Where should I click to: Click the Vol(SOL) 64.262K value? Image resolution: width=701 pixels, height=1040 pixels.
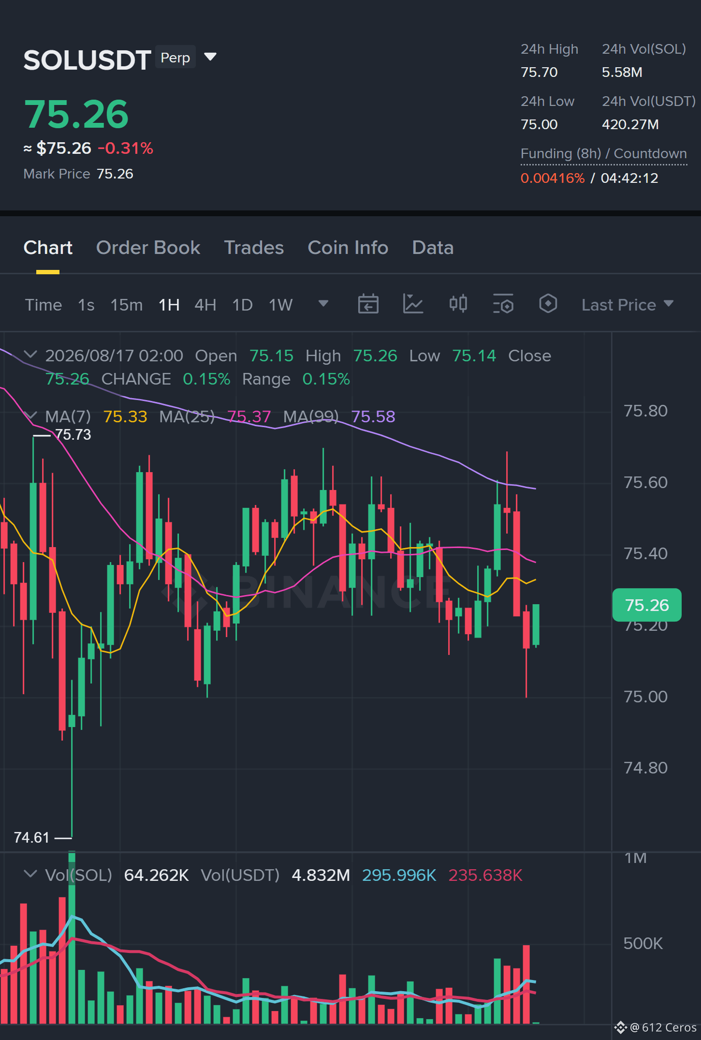click(x=156, y=875)
